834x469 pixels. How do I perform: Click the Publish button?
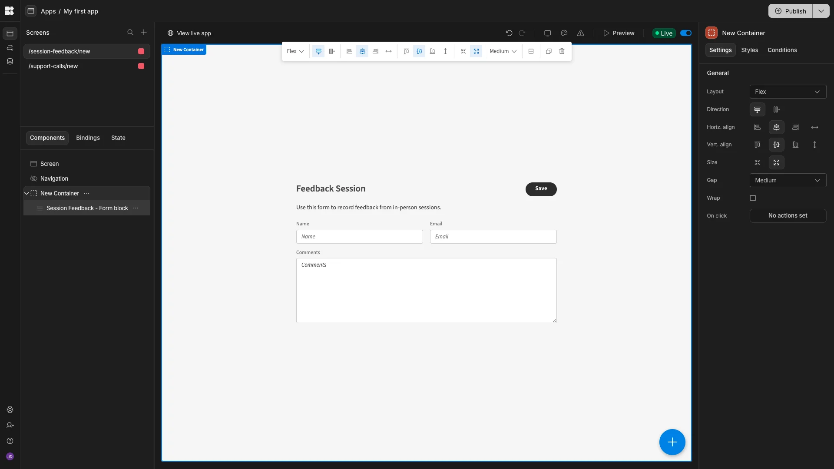[791, 11]
